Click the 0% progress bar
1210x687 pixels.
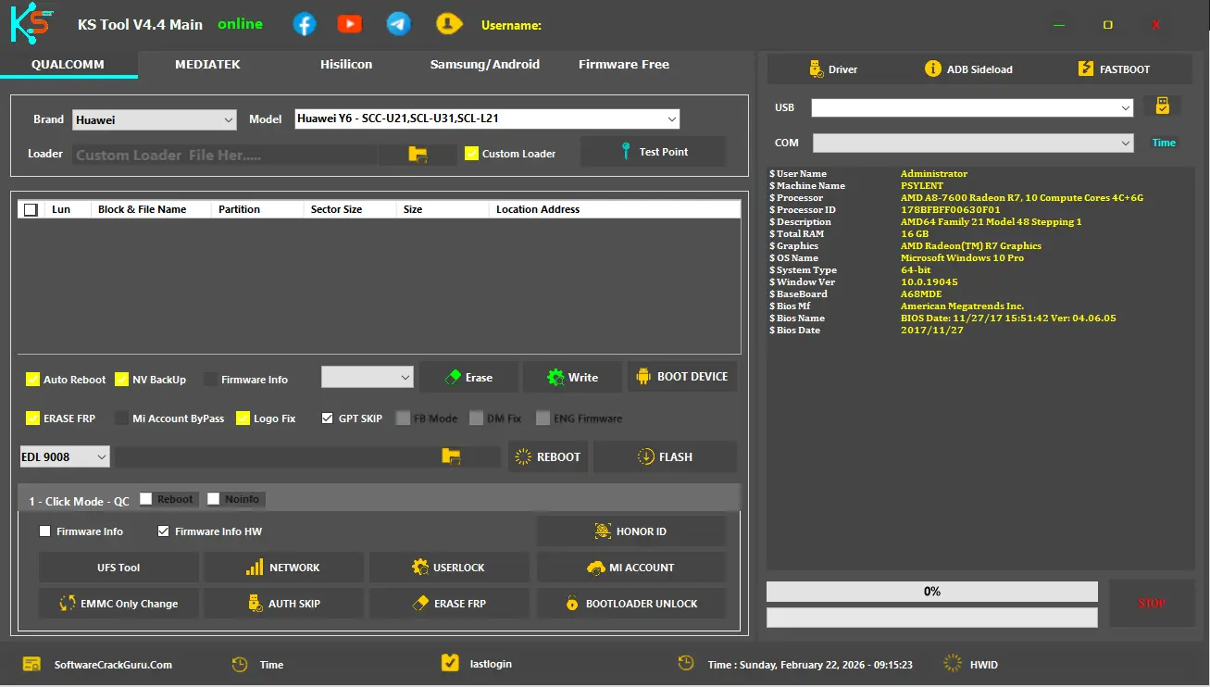932,592
